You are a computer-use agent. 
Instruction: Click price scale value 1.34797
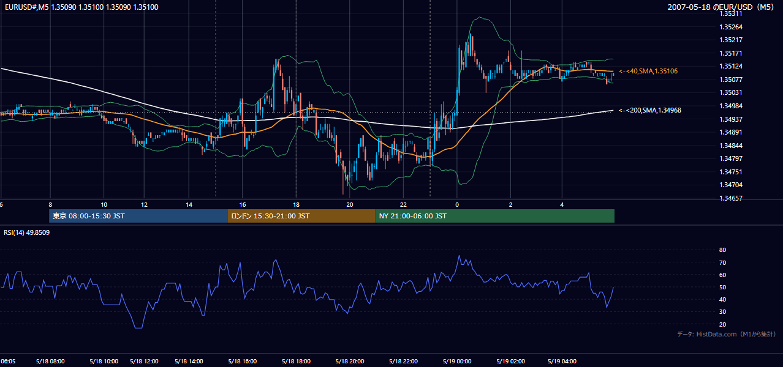coord(731,159)
